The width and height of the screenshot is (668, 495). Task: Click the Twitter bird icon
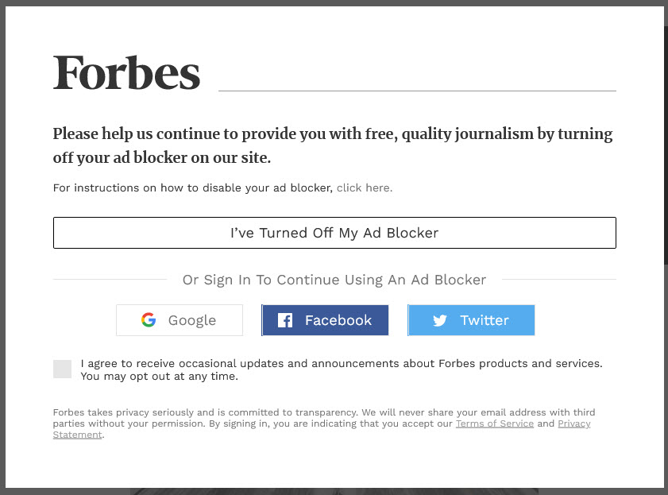tap(440, 320)
